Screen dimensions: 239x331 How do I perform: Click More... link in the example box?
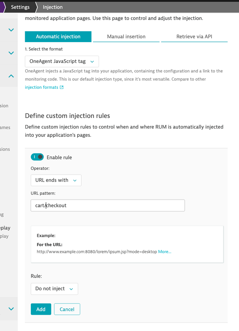tap(165, 251)
